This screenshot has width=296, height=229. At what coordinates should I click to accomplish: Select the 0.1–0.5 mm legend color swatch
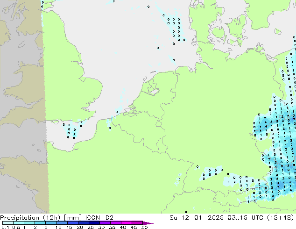coord(8,223)
